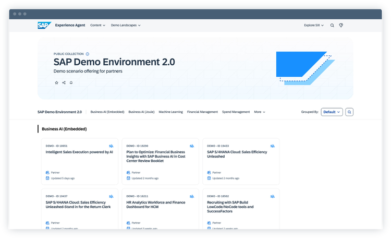The image size is (391, 238).
Task: Switch to Business AI (Joule) tab
Action: (141, 112)
